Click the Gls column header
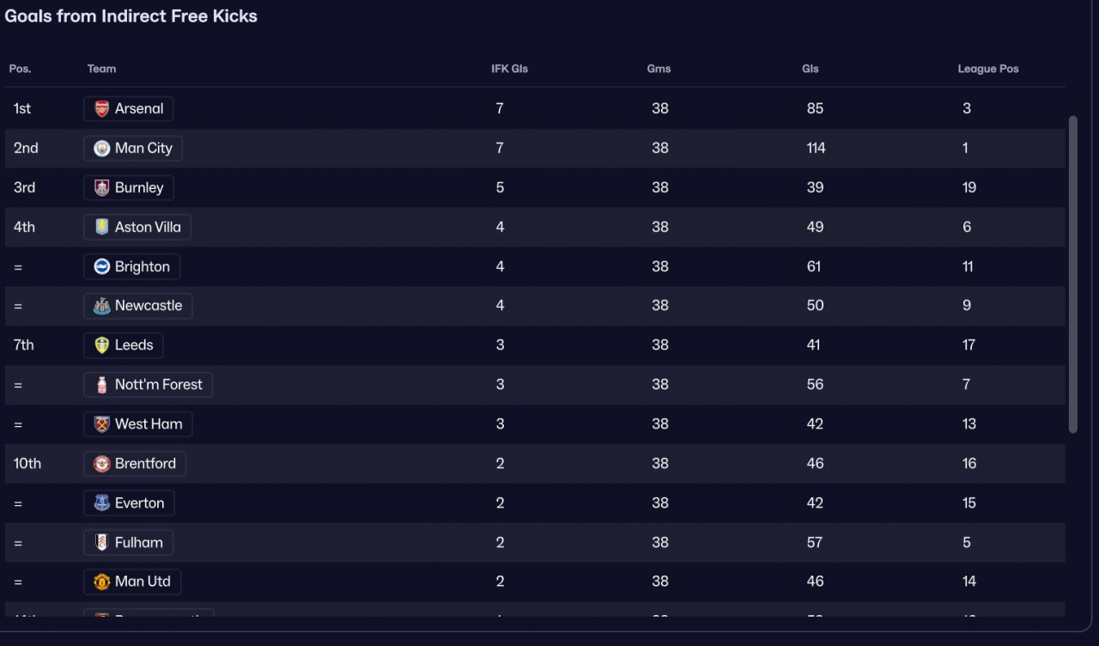The height and width of the screenshot is (646, 1099). tap(810, 69)
